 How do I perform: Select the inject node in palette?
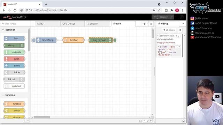click(x=14, y=39)
